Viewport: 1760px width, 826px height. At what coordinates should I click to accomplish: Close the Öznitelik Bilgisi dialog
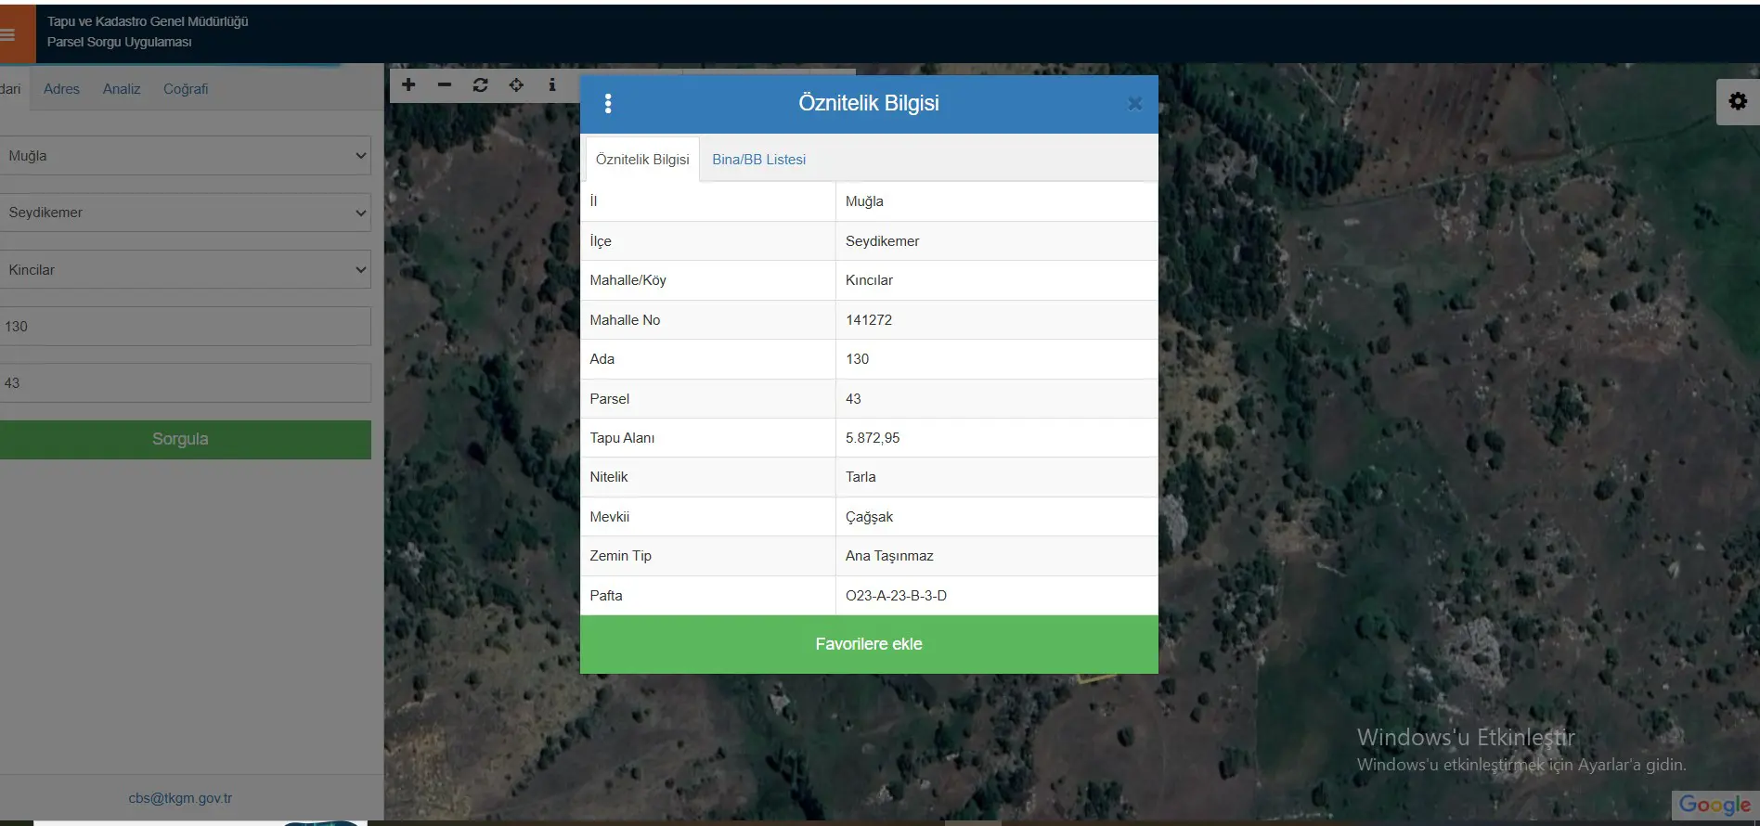tap(1135, 104)
